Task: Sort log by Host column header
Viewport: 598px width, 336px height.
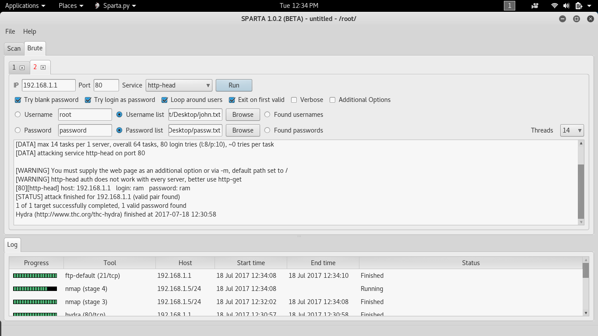Action: point(185,263)
